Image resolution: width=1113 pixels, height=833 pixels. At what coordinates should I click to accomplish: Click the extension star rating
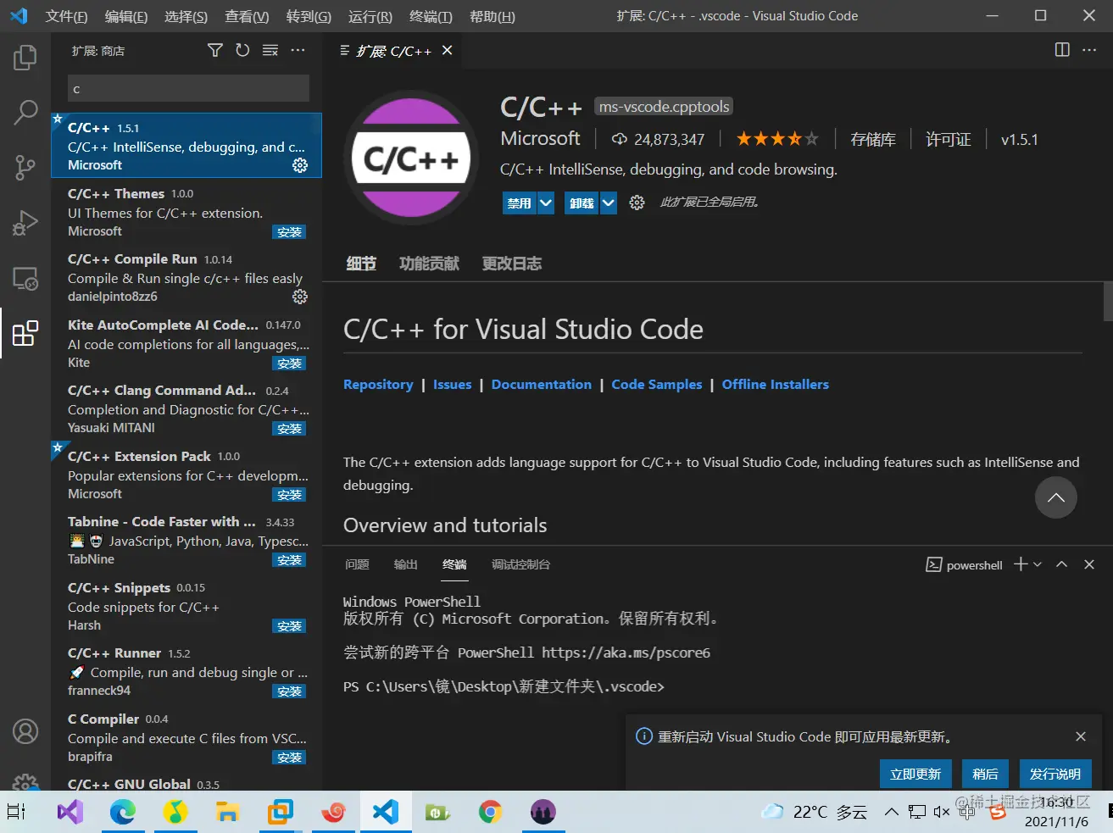[x=777, y=139]
